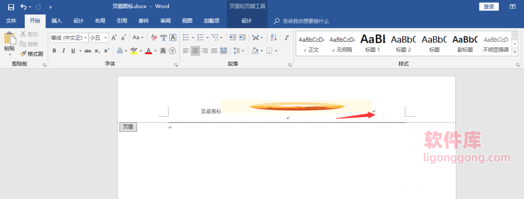Apply the 副标题 (Subtitle) style
Viewport: 524px width, 199px height.
[x=465, y=44]
